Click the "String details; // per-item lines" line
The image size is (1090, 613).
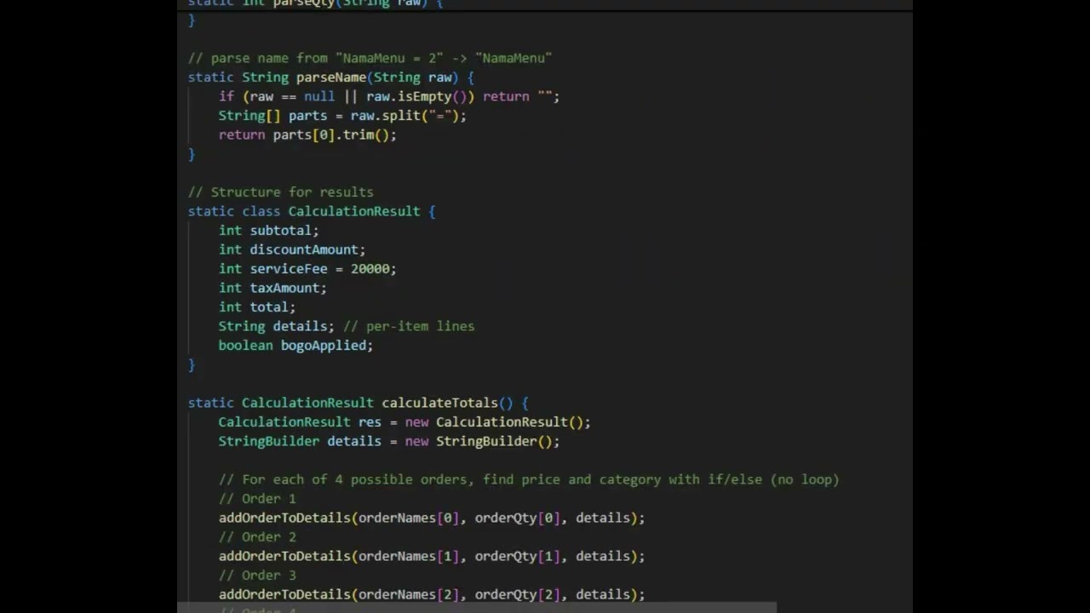tap(346, 326)
